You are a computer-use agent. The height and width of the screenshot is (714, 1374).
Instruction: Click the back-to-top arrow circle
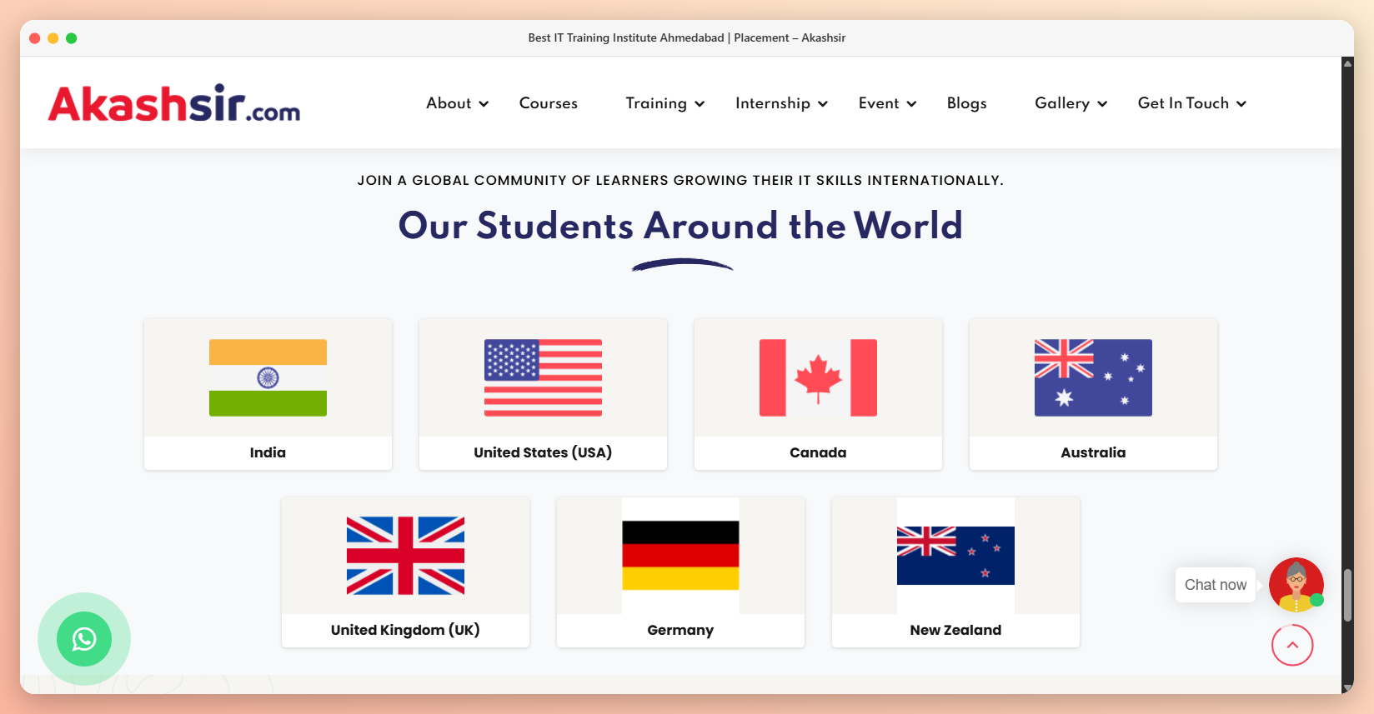(x=1292, y=645)
